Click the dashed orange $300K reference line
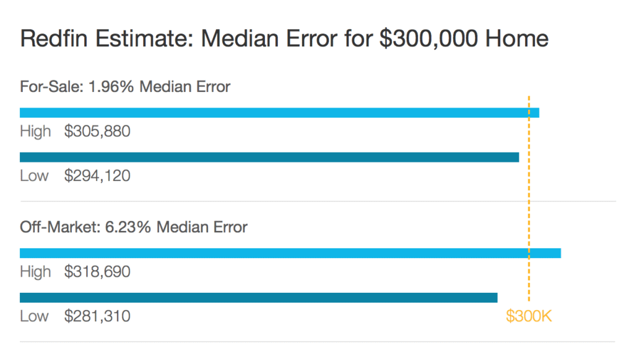634x362 pixels. coord(529,198)
